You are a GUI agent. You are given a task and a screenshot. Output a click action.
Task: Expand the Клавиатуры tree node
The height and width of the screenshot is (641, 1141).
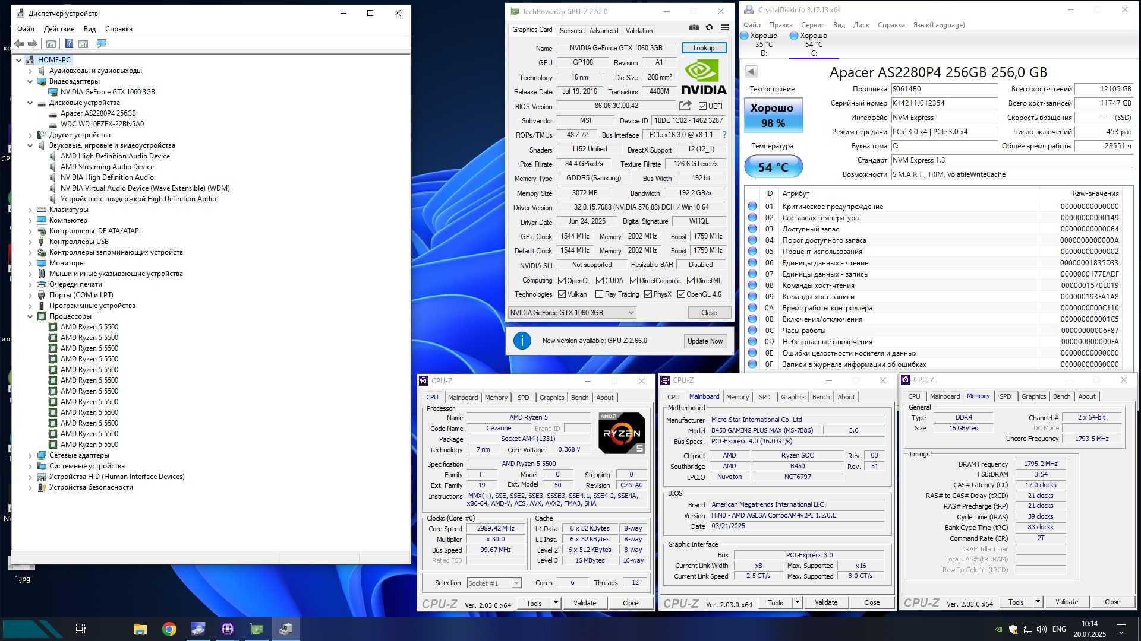click(30, 210)
